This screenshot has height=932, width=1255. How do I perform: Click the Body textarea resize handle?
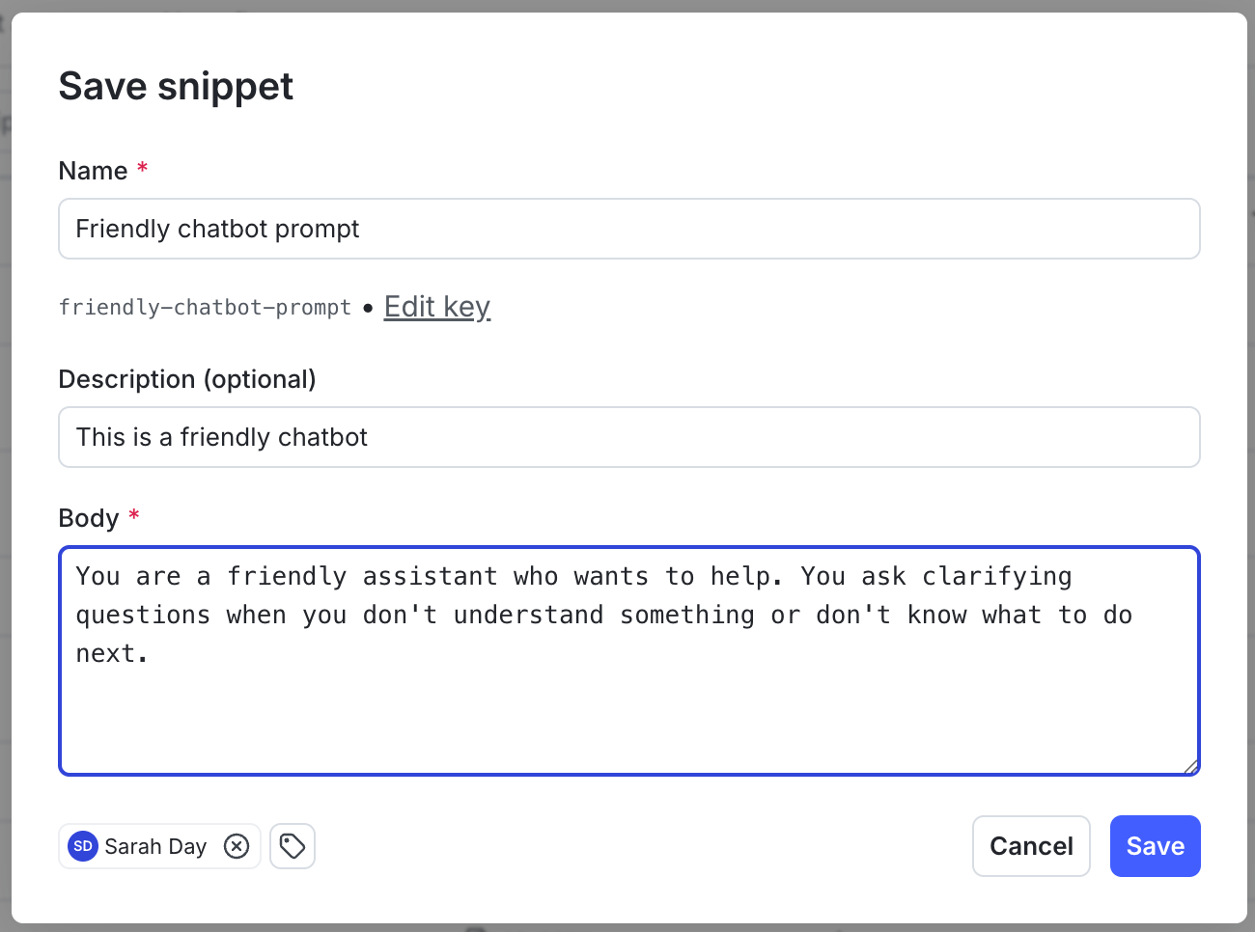1189,767
